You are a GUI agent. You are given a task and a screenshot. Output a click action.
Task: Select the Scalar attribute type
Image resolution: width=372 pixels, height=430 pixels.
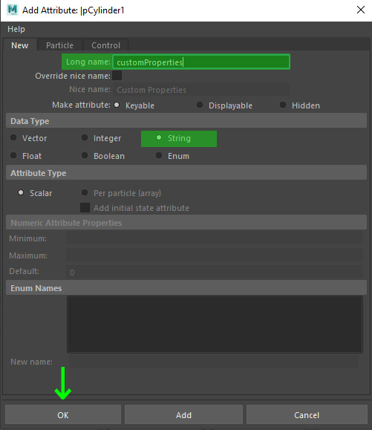(21, 193)
